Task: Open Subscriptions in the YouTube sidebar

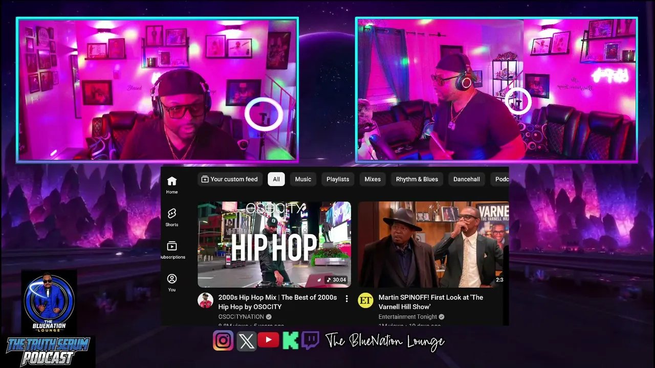Action: [172, 250]
